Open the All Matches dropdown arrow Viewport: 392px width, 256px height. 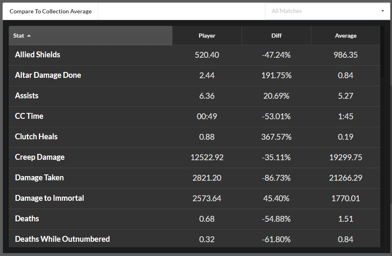[x=382, y=11]
